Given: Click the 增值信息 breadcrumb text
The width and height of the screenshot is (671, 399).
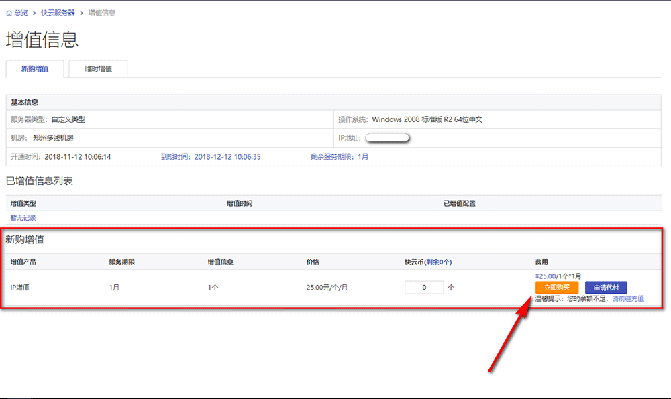Looking at the screenshot, I should pyautogui.click(x=101, y=13).
